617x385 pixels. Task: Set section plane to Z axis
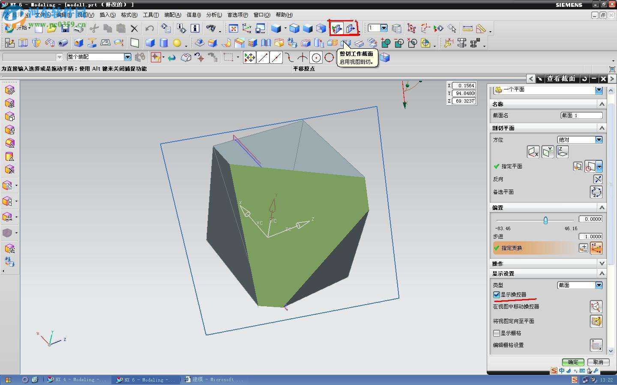pyautogui.click(x=562, y=152)
